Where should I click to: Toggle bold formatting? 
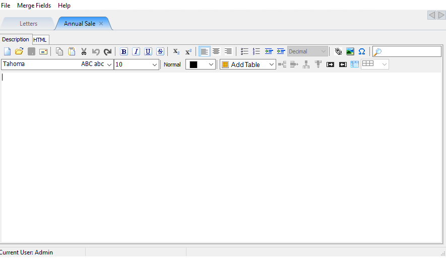click(x=124, y=51)
